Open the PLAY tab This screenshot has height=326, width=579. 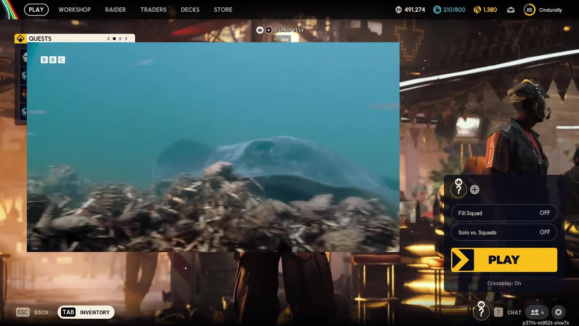(36, 10)
